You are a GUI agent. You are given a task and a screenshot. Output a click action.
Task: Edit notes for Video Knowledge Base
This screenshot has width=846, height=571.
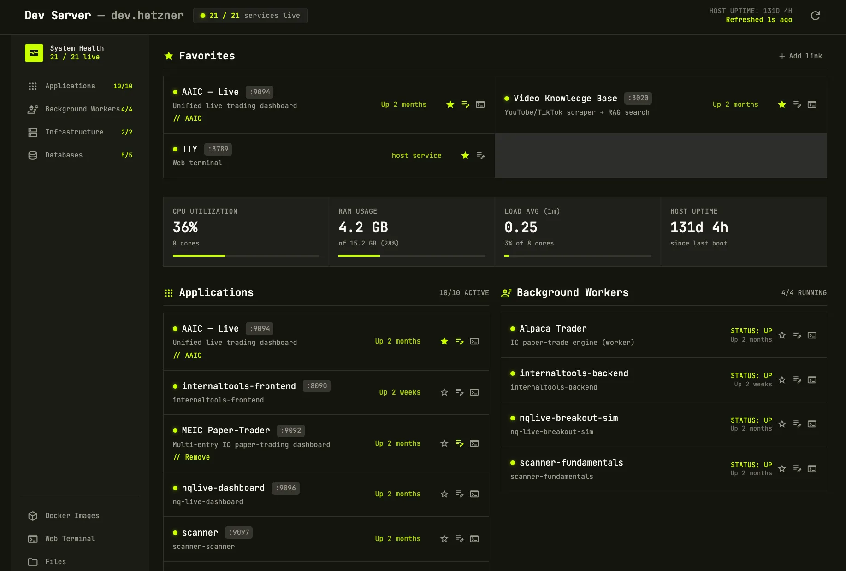pyautogui.click(x=797, y=105)
